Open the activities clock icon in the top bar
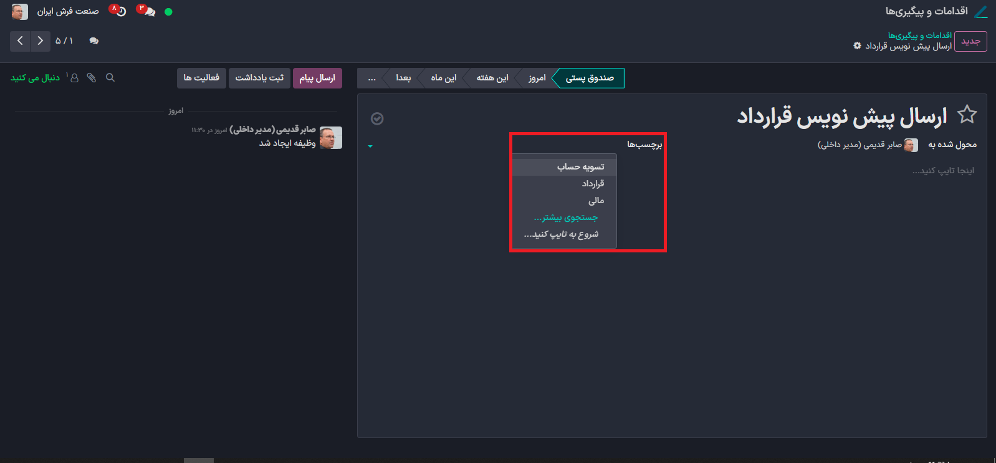The height and width of the screenshot is (463, 996). [x=119, y=11]
